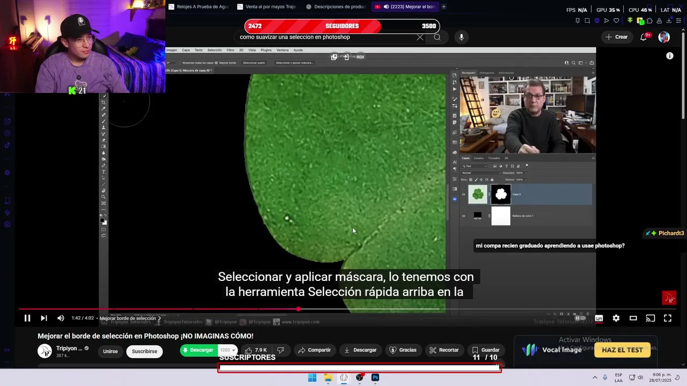Open Photoshop from the taskbar

pos(375,377)
